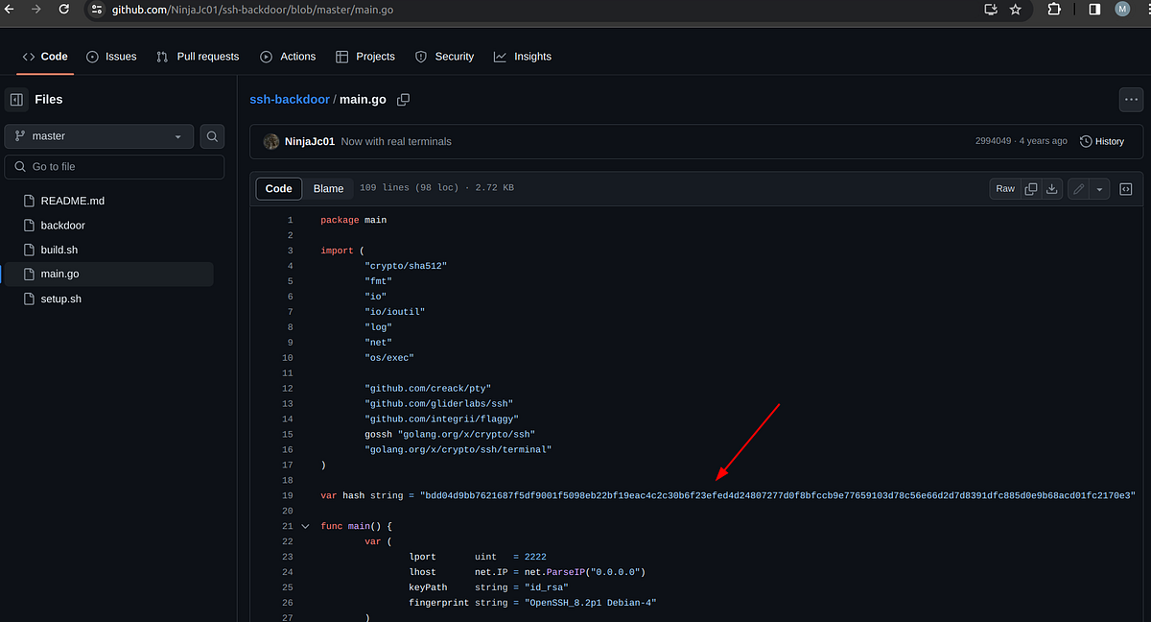1151x622 pixels.
Task: Open more edit options dropdown arrow
Action: pyautogui.click(x=1099, y=189)
